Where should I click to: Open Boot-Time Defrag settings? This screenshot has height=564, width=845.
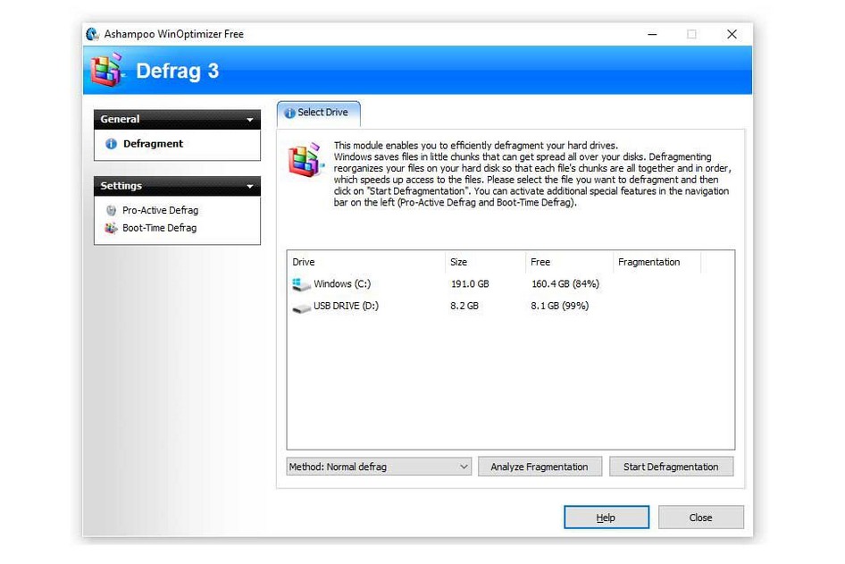click(x=160, y=228)
